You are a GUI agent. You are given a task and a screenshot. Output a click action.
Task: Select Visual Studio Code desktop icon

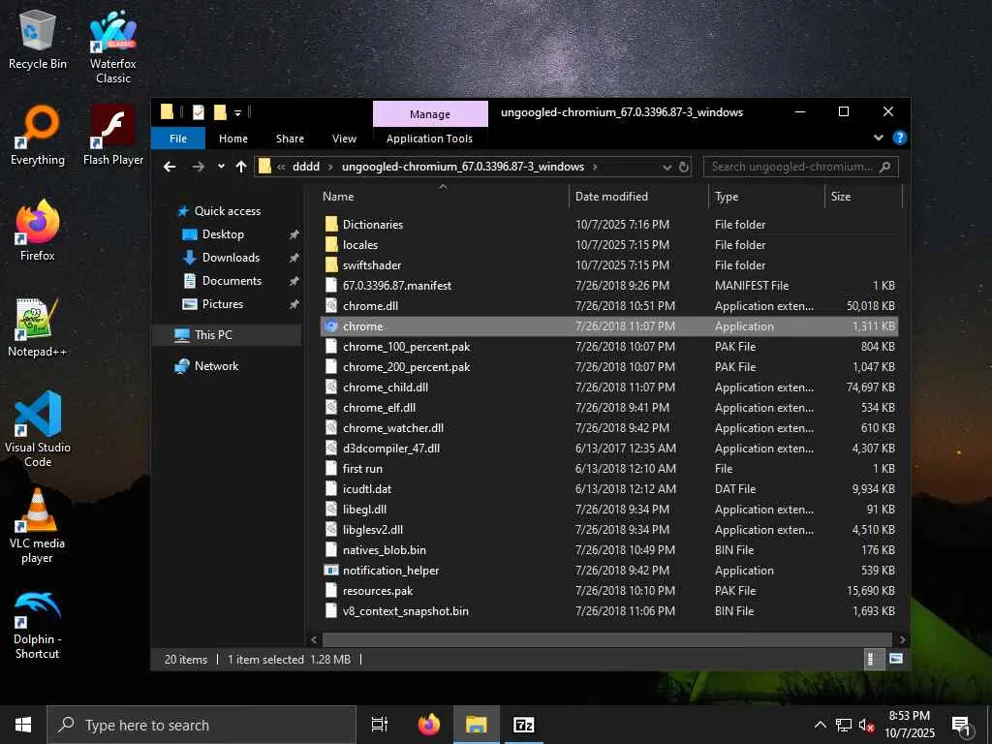(38, 429)
